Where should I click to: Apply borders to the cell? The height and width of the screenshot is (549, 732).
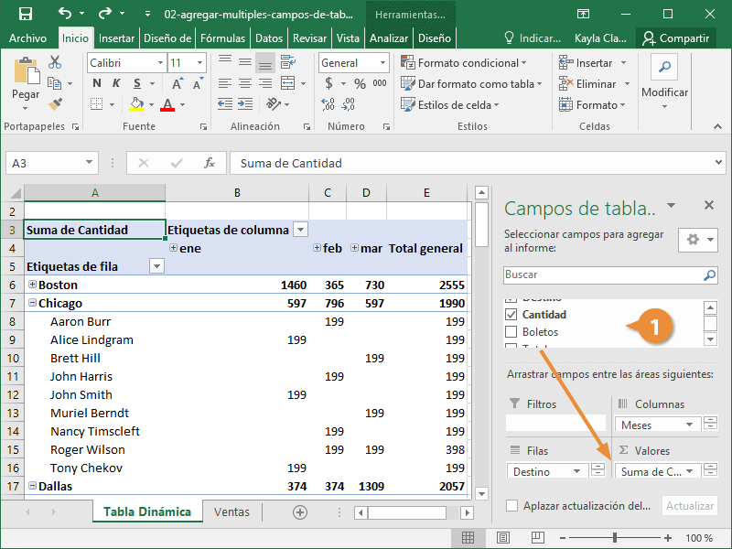97,104
